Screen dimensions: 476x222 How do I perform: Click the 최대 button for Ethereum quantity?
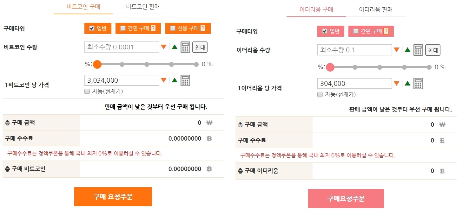(x=433, y=50)
